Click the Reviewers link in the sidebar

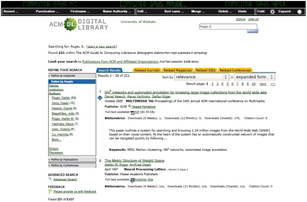[x=56, y=153]
